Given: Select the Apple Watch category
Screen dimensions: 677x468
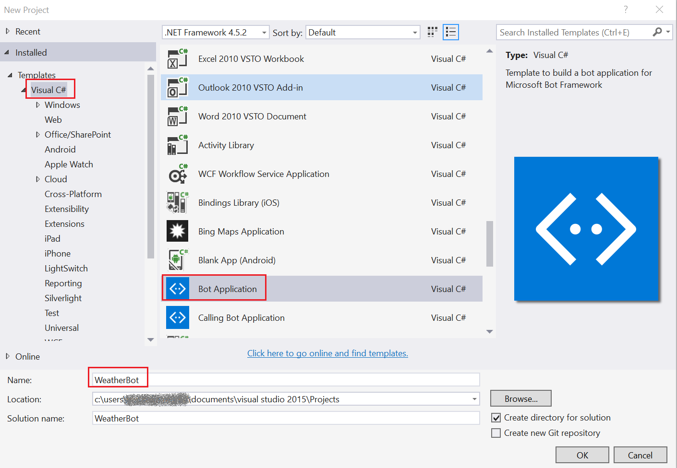Looking at the screenshot, I should point(69,164).
